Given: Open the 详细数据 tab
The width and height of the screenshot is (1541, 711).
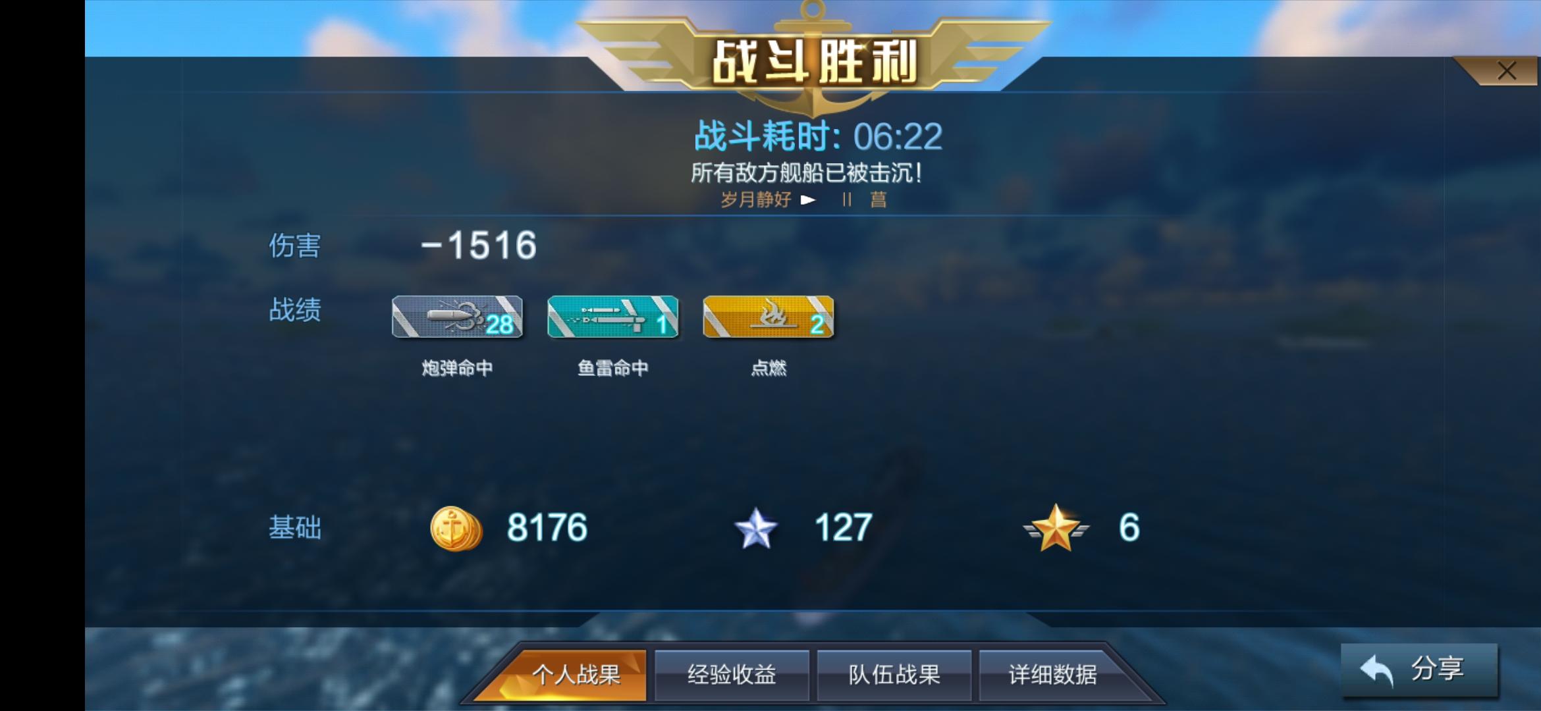Looking at the screenshot, I should tap(1052, 675).
